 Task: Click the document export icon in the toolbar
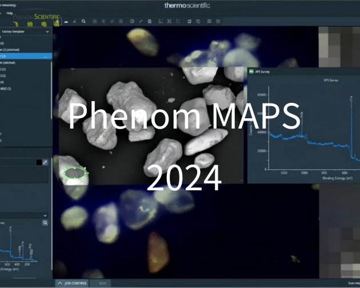point(150,21)
